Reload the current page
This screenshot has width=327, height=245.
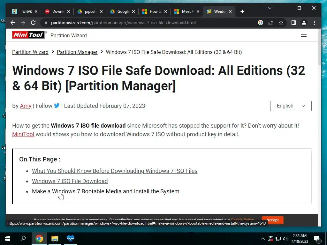33,23
